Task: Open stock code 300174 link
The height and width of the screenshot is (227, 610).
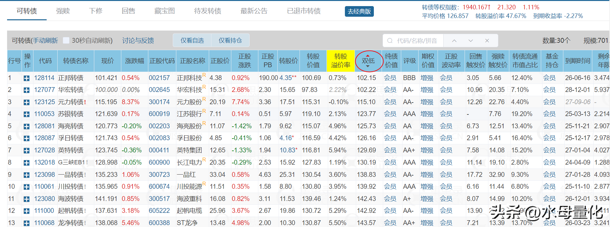Action: [x=159, y=102]
